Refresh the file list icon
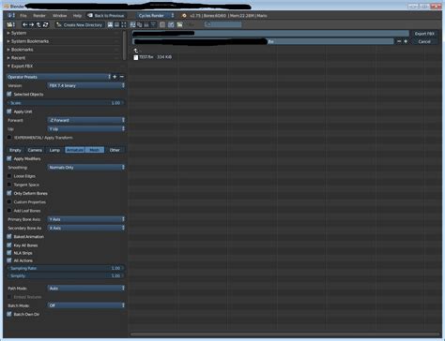 click(45, 24)
